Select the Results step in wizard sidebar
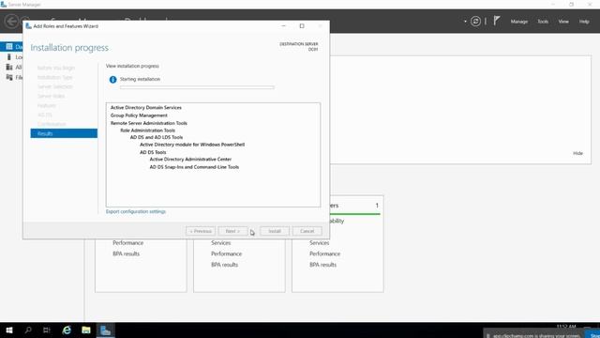Screen dimensions: 600x338 click(x=64, y=133)
